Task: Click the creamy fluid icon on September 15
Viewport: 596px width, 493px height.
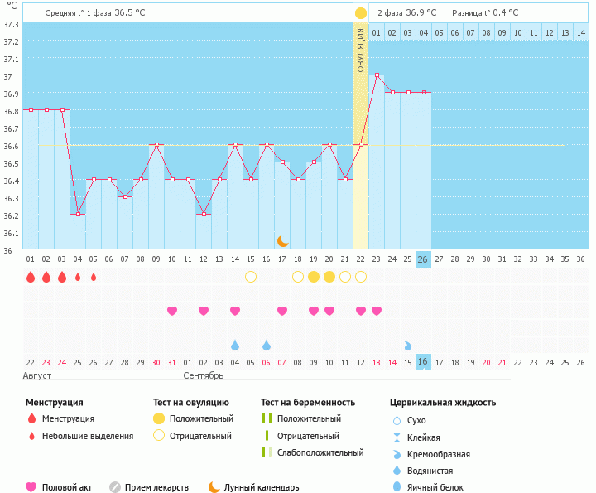Action: coord(408,345)
